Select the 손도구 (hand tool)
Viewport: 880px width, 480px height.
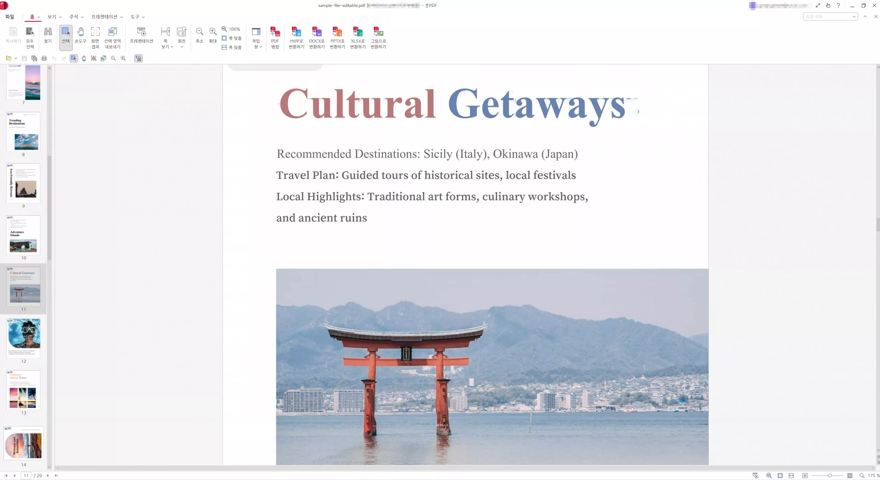pos(80,36)
